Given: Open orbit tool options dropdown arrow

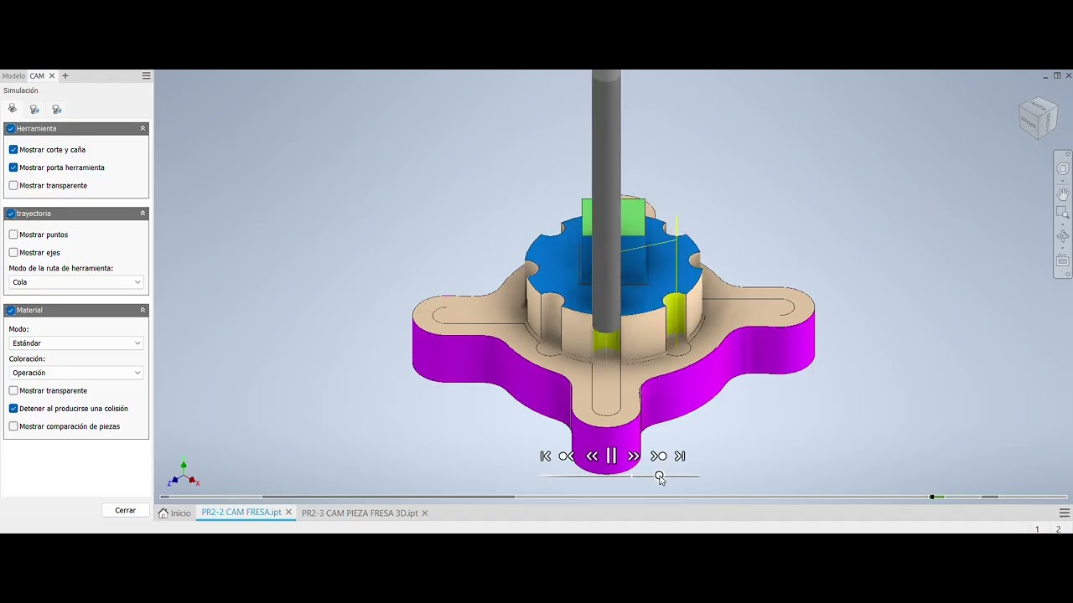Looking at the screenshot, I should coord(1063,247).
